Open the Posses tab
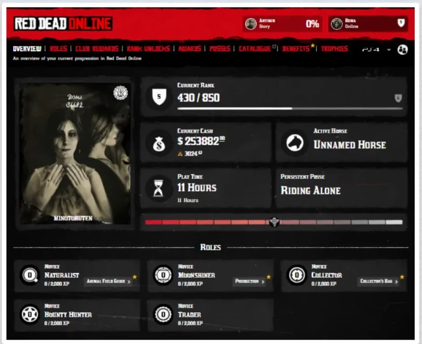The width and height of the screenshot is (422, 344). [220, 49]
